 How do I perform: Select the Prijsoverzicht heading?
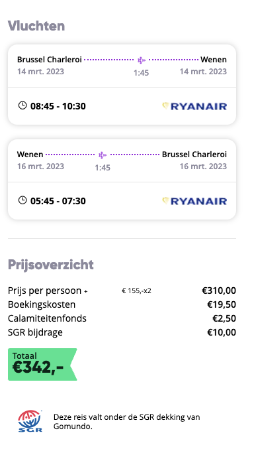[51, 265]
